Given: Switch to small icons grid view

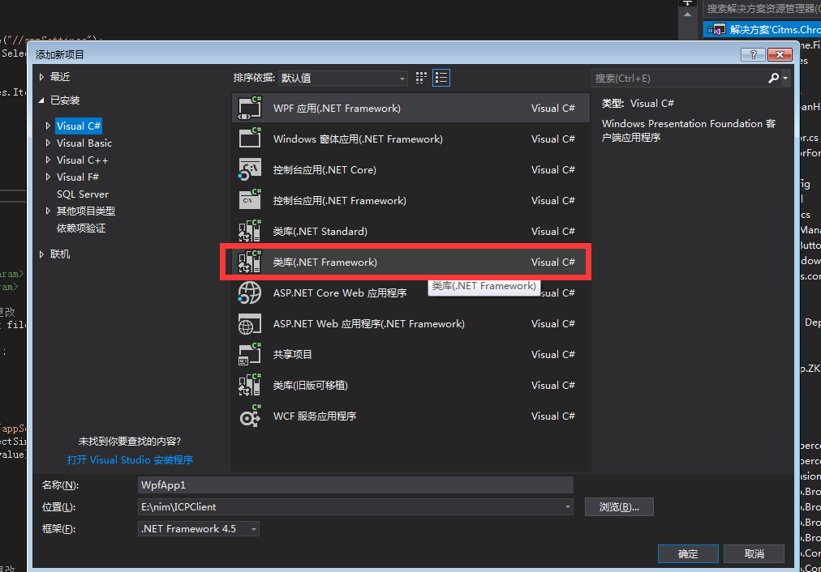Looking at the screenshot, I should click(421, 78).
